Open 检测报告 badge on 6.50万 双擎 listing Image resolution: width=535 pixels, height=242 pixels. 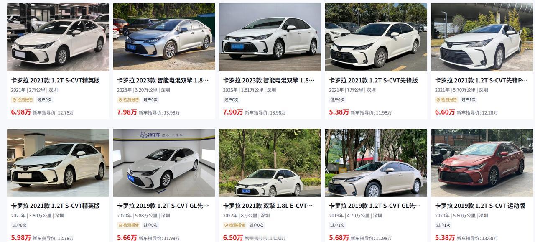click(x=234, y=225)
